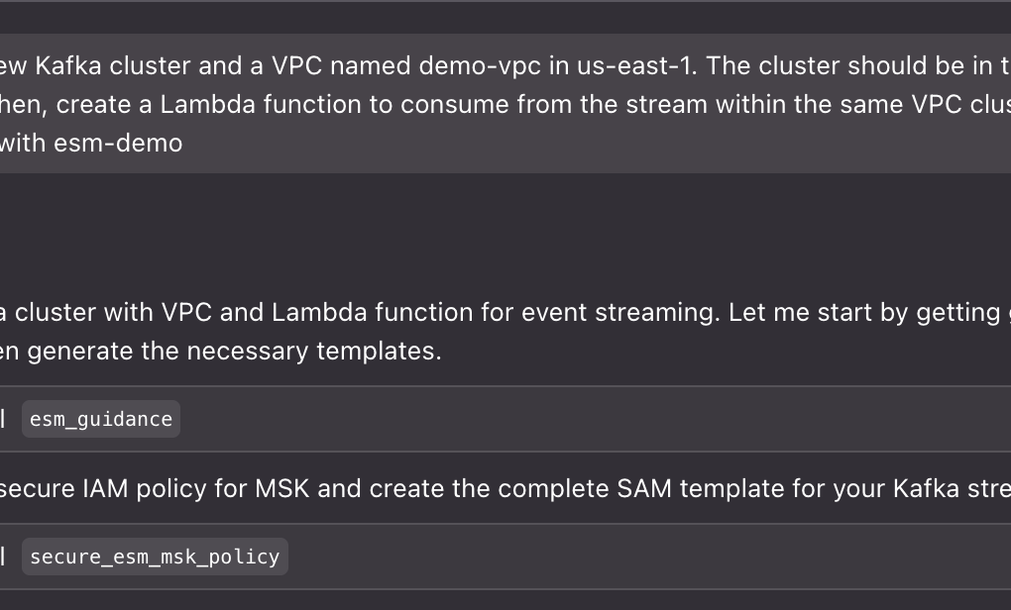The width and height of the screenshot is (1011, 610).
Task: Click the cut-off icon left of esm_guidance
Action: (x=3, y=419)
